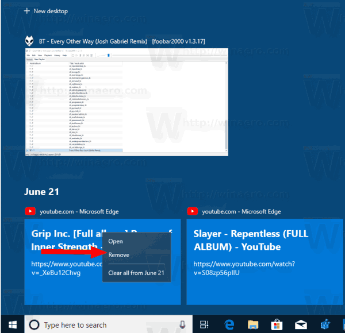The width and height of the screenshot is (345, 333).
Task: Click the Task View taskbar icon
Action: tap(204, 324)
